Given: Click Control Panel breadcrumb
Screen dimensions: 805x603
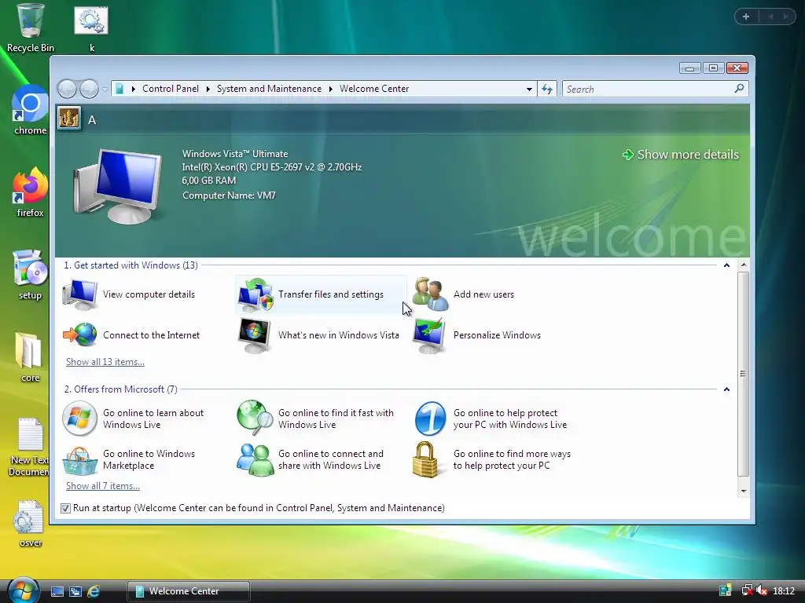Looking at the screenshot, I should 171,89.
